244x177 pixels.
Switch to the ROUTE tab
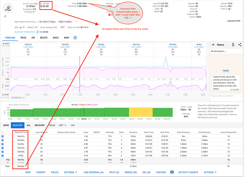(x=44, y=38)
